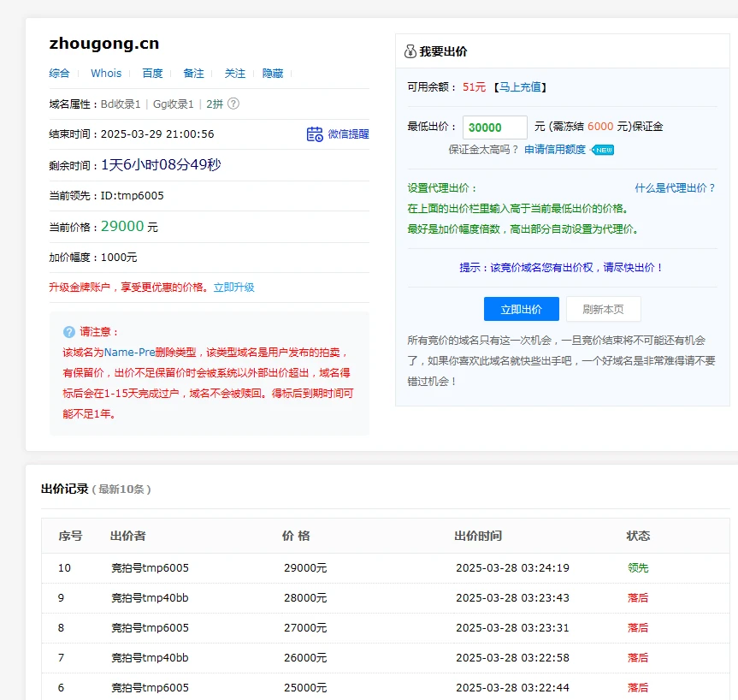This screenshot has width=738, height=700.
Task: Open the 马上充值 recharge link
Action: 520,87
